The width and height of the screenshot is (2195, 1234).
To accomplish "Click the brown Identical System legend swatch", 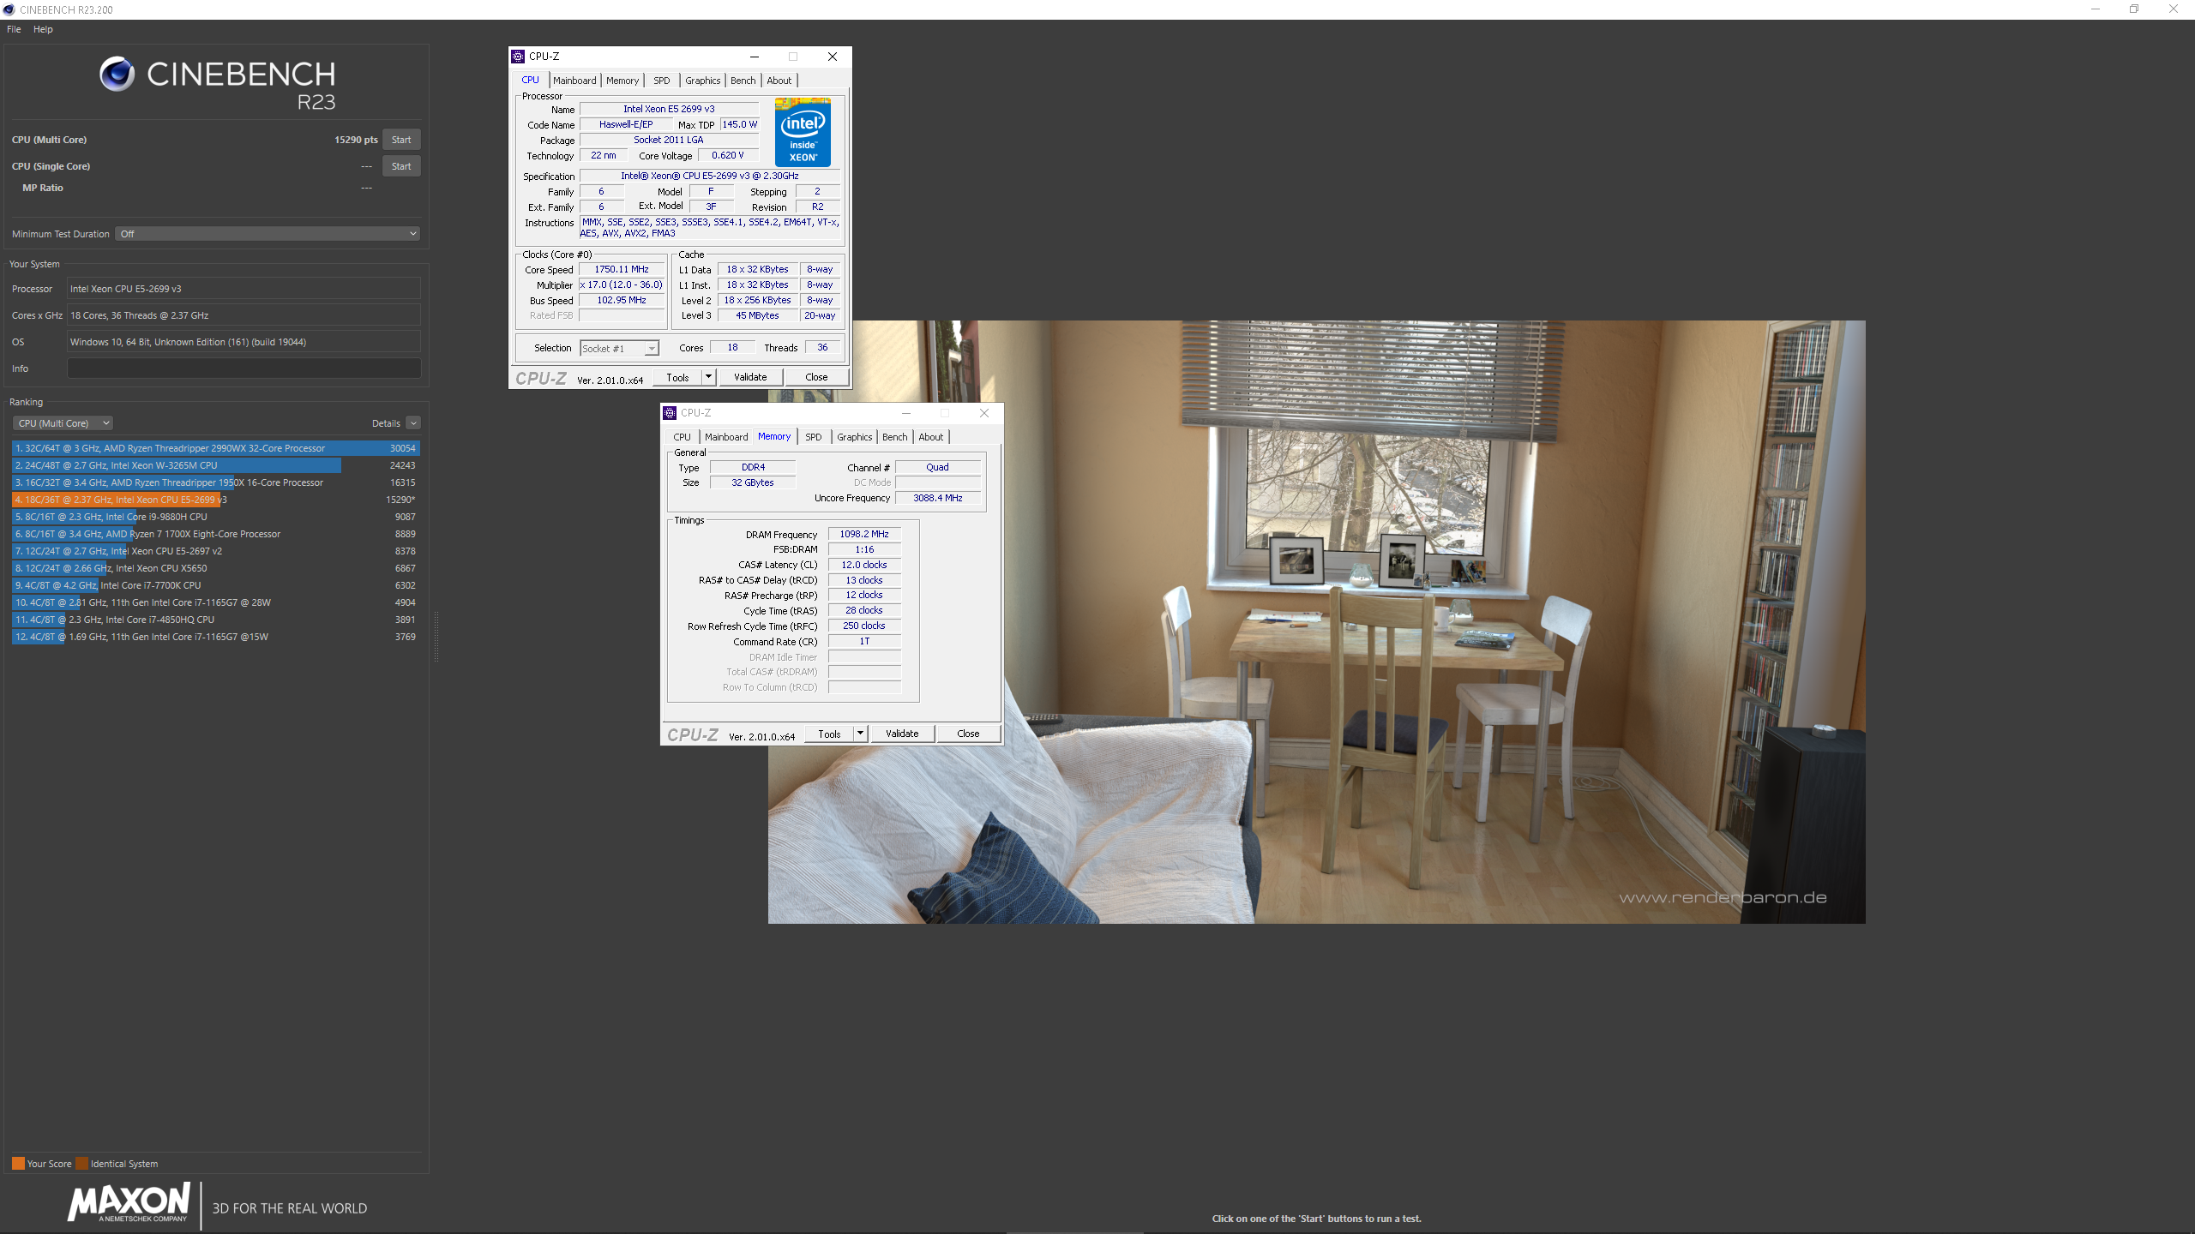I will (x=81, y=1164).
